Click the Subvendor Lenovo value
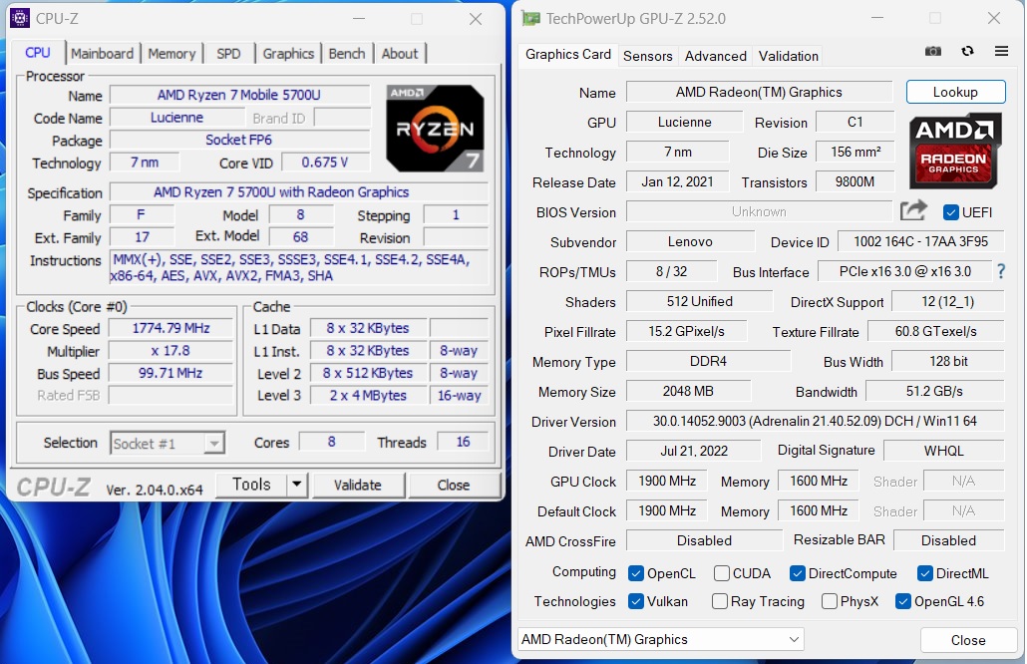This screenshot has height=664, width=1027. pyautogui.click(x=690, y=241)
